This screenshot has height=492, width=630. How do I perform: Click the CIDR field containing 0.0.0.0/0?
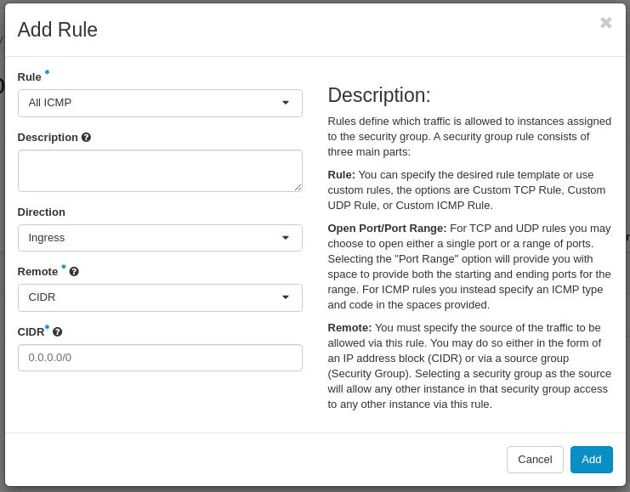point(160,358)
